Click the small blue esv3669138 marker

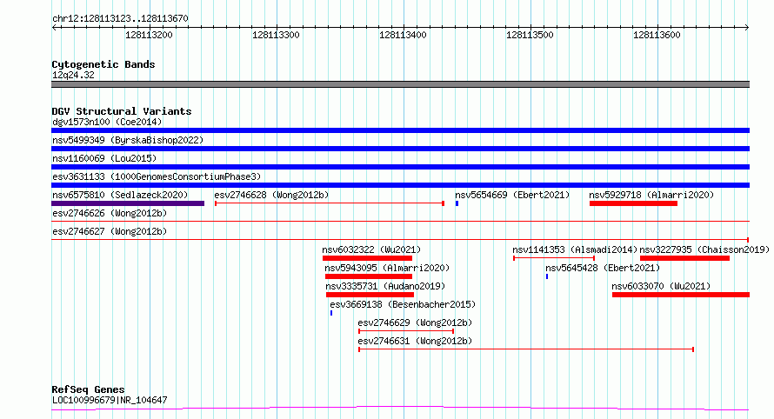pos(331,313)
